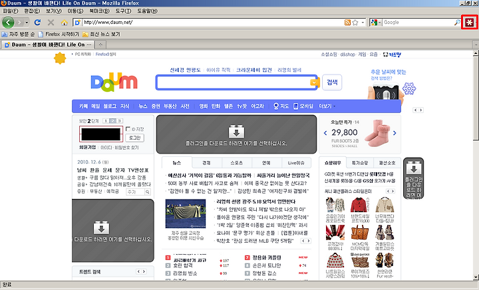Click the page scrollbar down arrow
Screen dimensions: 479x290
tap(476, 277)
